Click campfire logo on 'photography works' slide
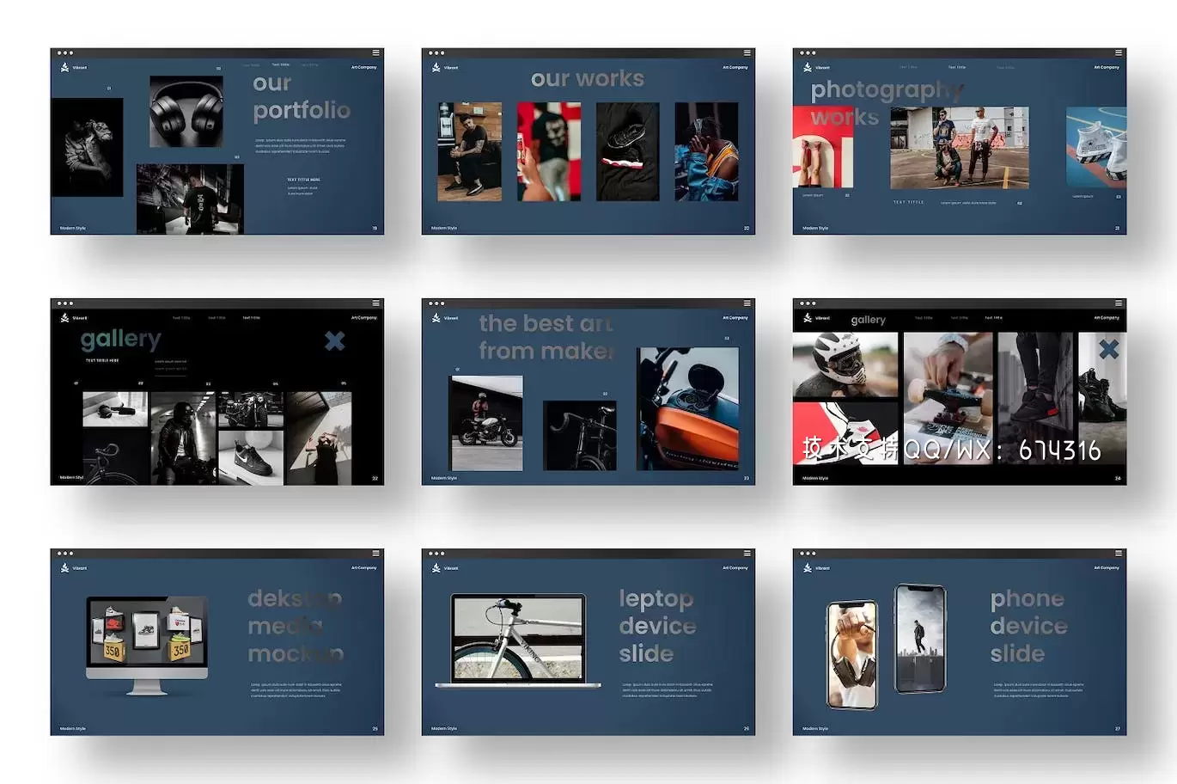The height and width of the screenshot is (784, 1177). tap(808, 67)
